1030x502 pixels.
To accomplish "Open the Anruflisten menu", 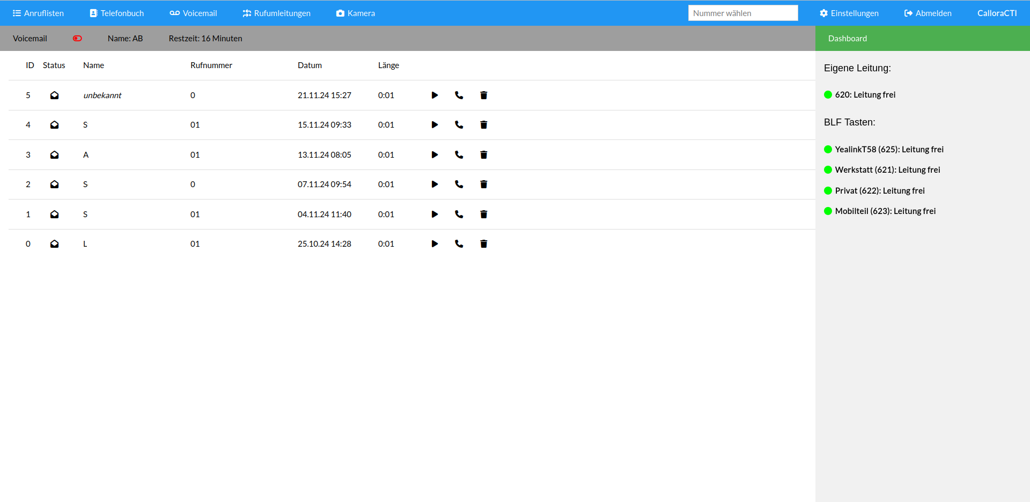I will [x=38, y=13].
